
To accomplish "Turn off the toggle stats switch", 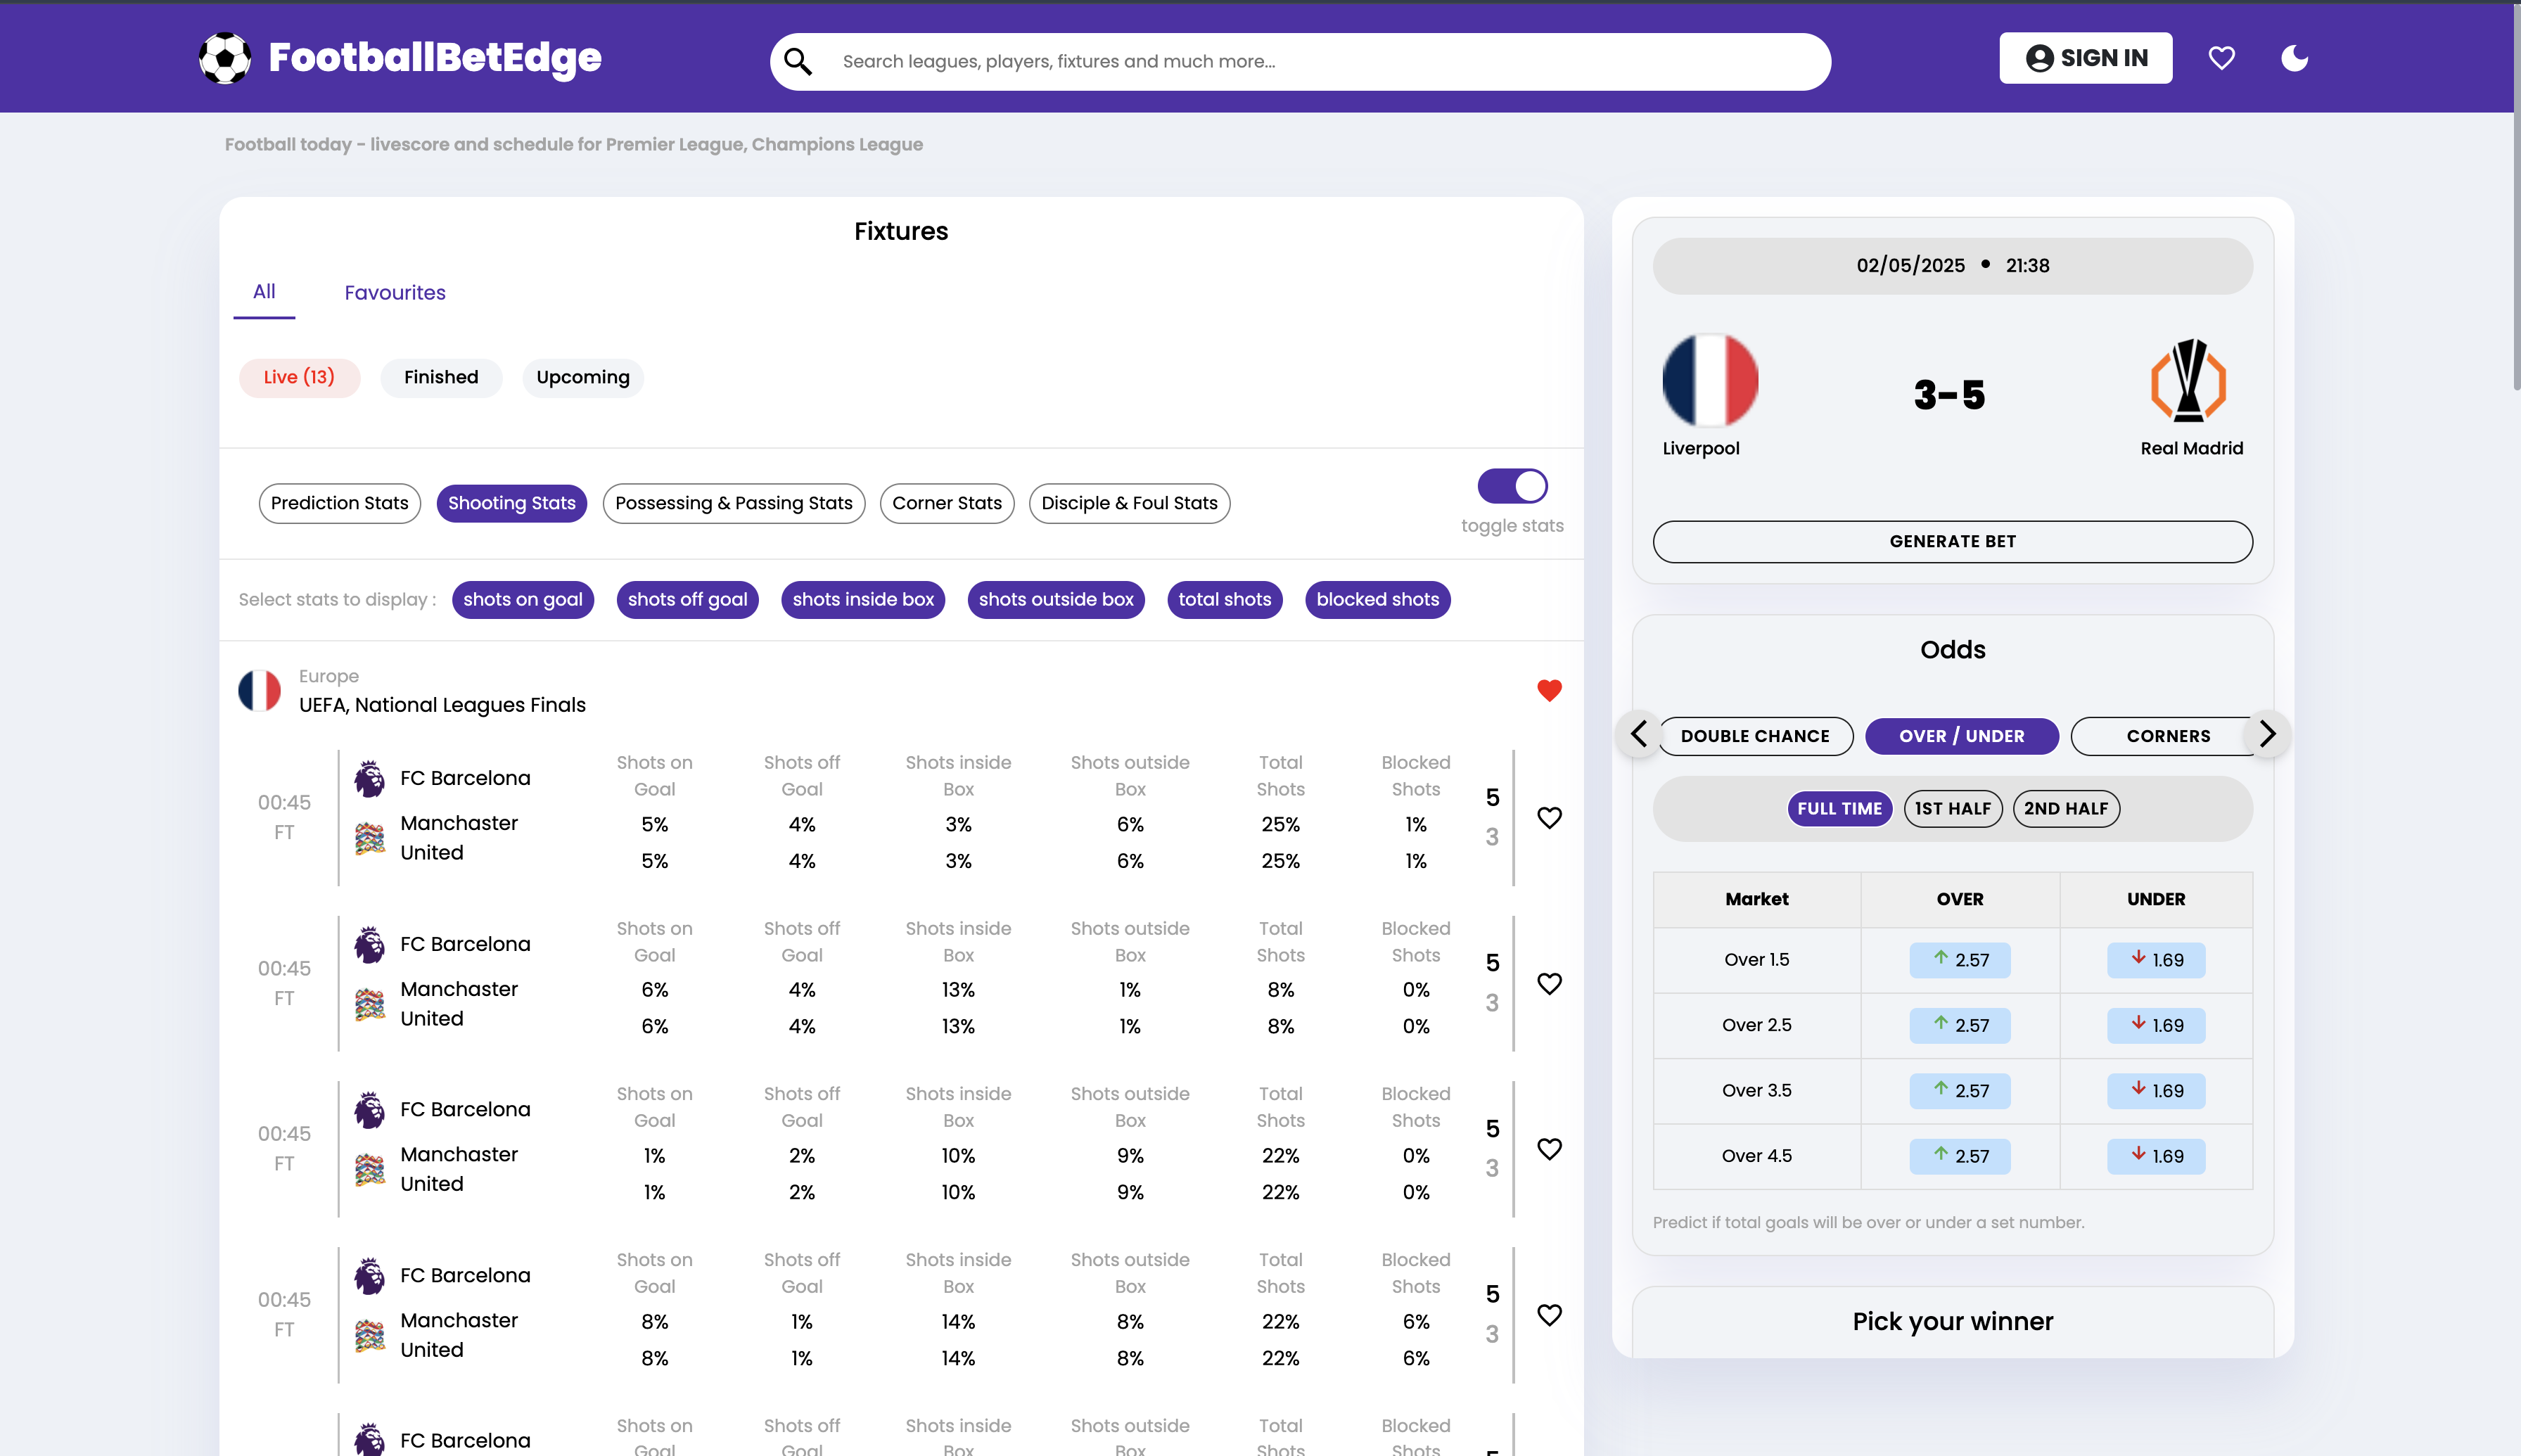I will [x=1512, y=486].
